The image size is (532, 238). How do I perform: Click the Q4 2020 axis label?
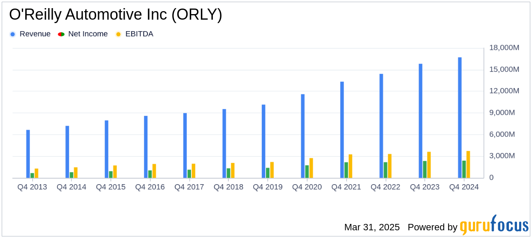(x=307, y=187)
